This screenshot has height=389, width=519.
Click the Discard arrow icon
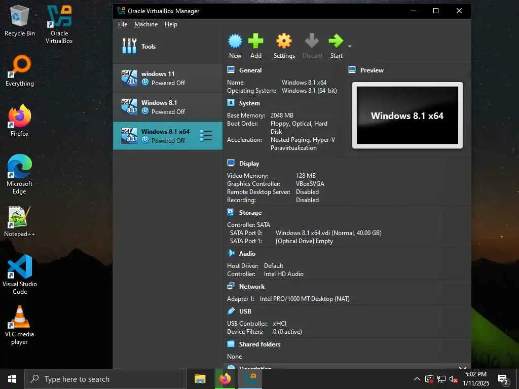tap(312, 41)
